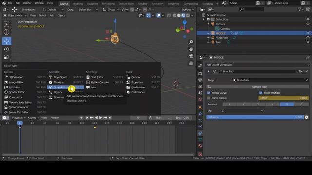The height and width of the screenshot is (175, 312).
Task: Click the Offset value field
Action: click(x=284, y=98)
